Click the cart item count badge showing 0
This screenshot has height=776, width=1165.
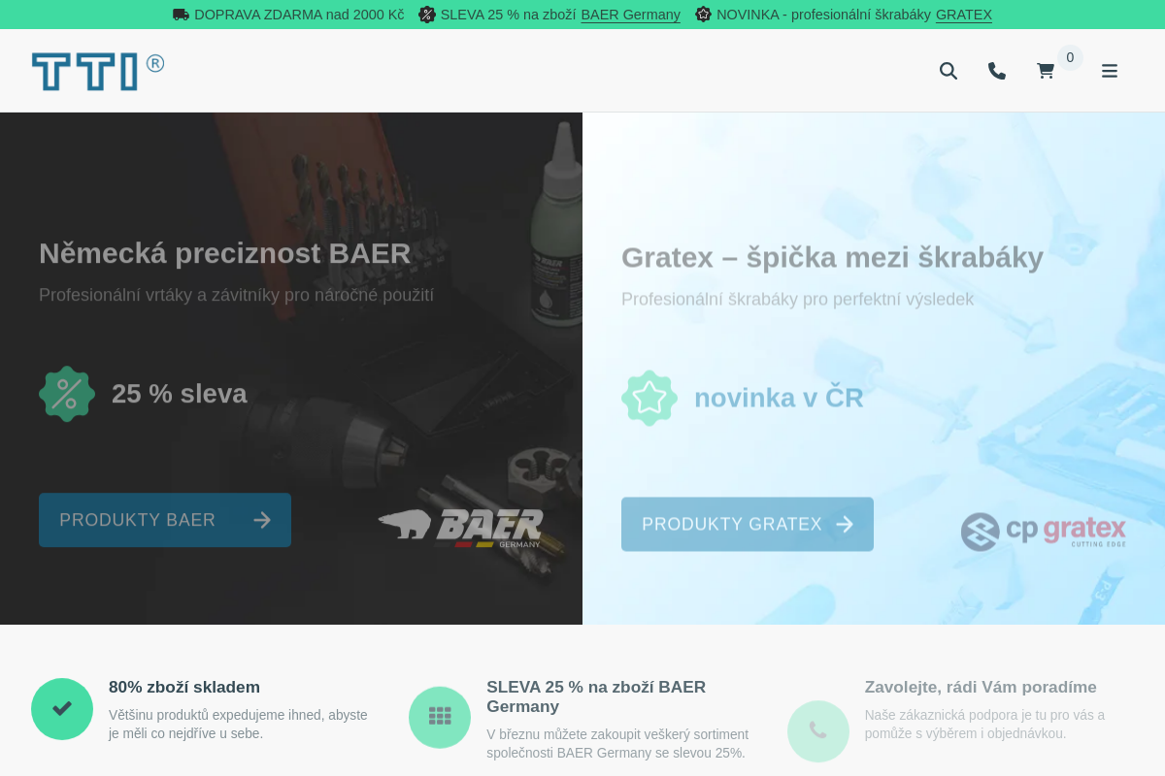pos(1070,57)
